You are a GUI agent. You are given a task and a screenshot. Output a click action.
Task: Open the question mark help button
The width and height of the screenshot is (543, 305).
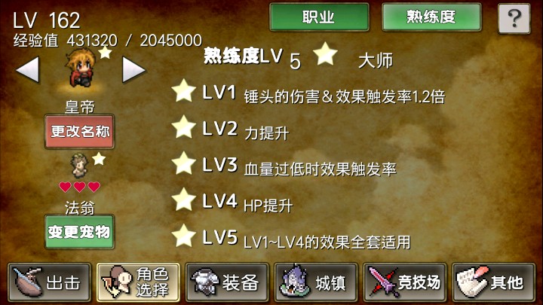[514, 18]
